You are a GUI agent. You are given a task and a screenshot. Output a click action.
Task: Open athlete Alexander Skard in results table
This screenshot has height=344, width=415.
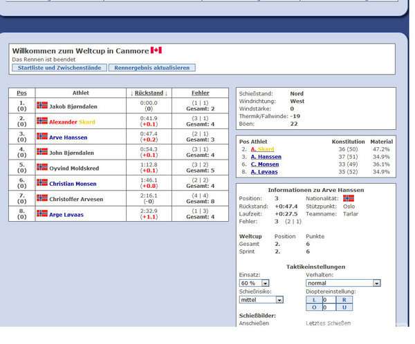72,122
